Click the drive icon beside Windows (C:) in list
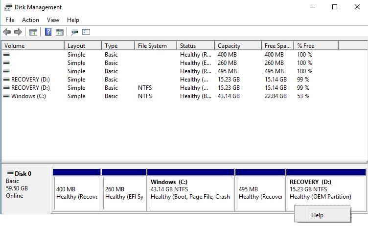 pyautogui.click(x=6, y=96)
